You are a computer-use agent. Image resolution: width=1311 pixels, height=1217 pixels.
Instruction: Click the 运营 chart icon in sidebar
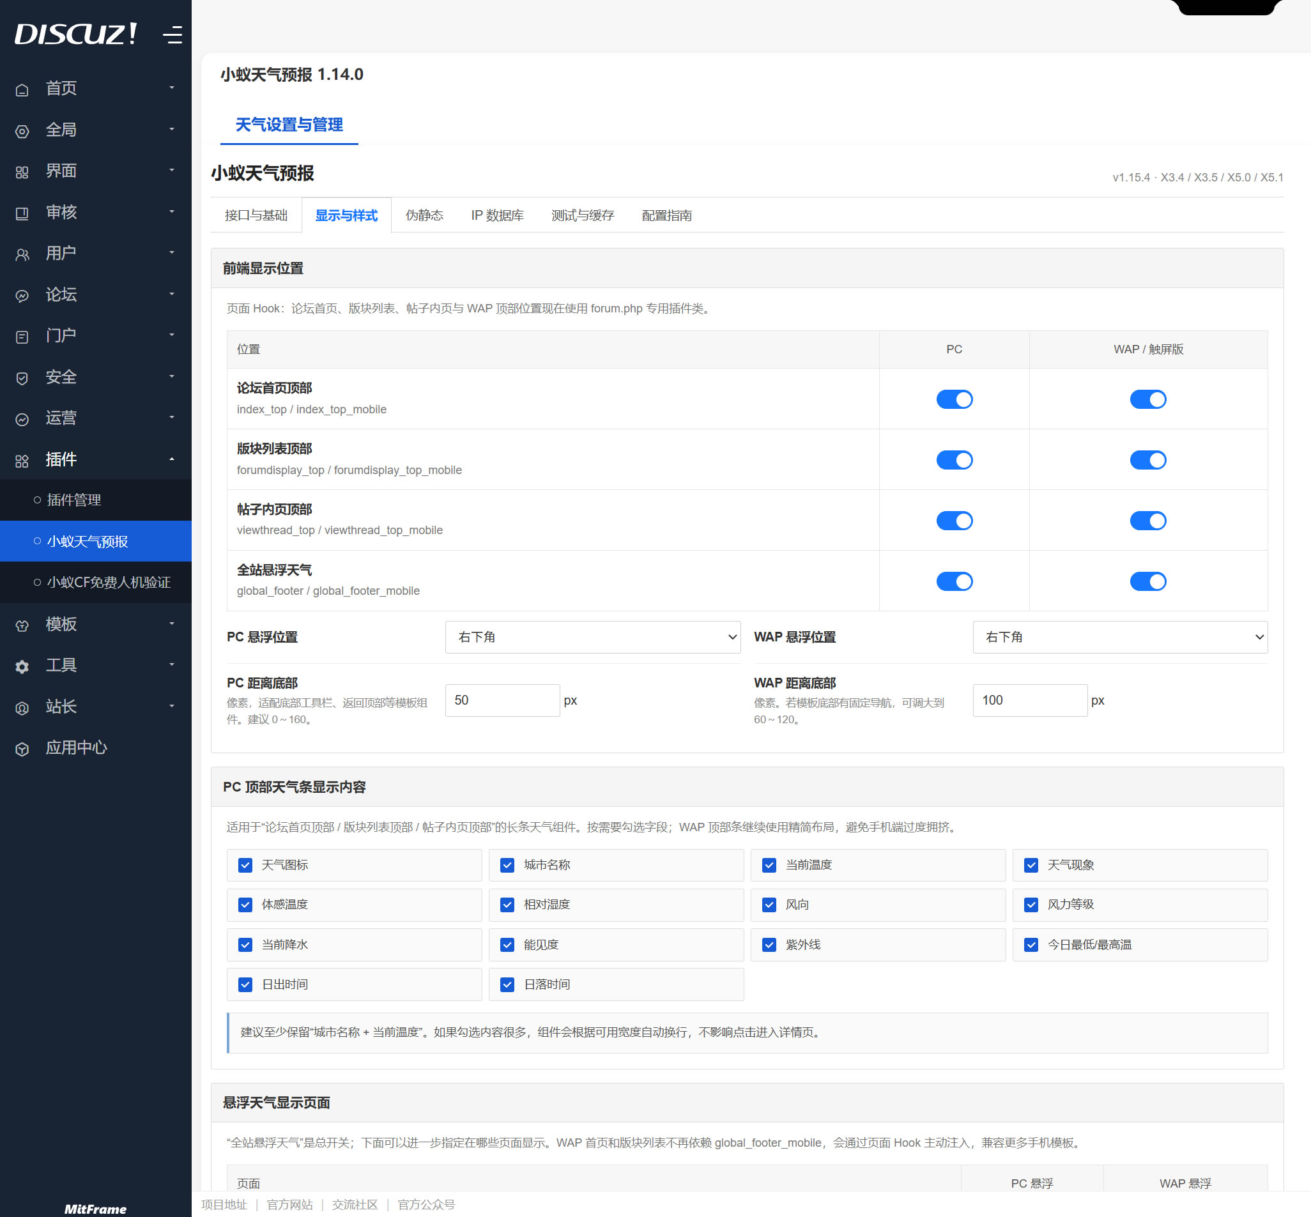(22, 420)
